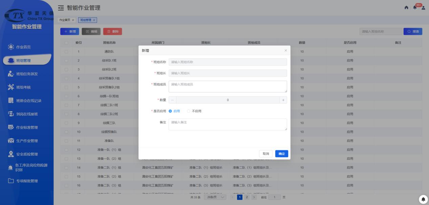Confirm the form with 确定 button
The width and height of the screenshot is (429, 205).
pyautogui.click(x=282, y=154)
